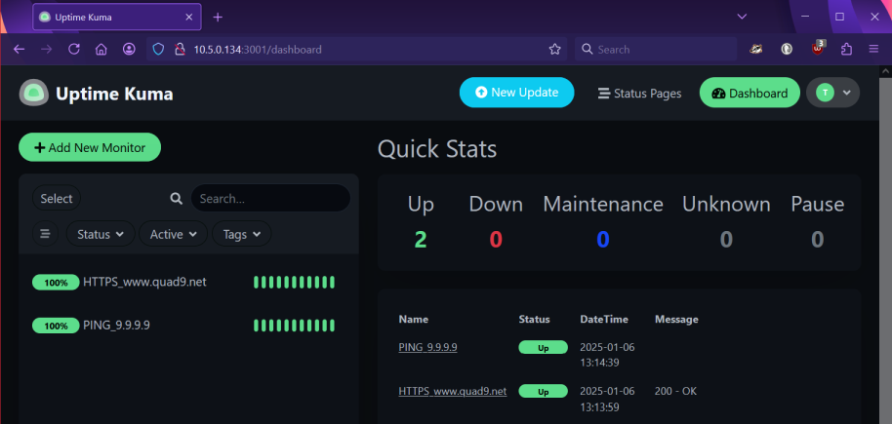Click the uBlock Origin extension icon
Viewport: 892px width, 424px height.
coord(818,49)
